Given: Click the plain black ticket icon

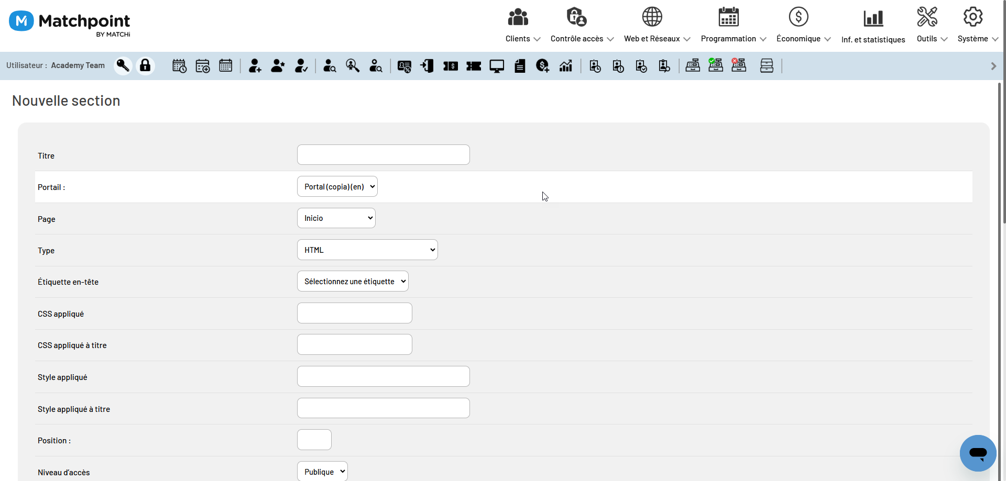Looking at the screenshot, I should click(x=474, y=66).
